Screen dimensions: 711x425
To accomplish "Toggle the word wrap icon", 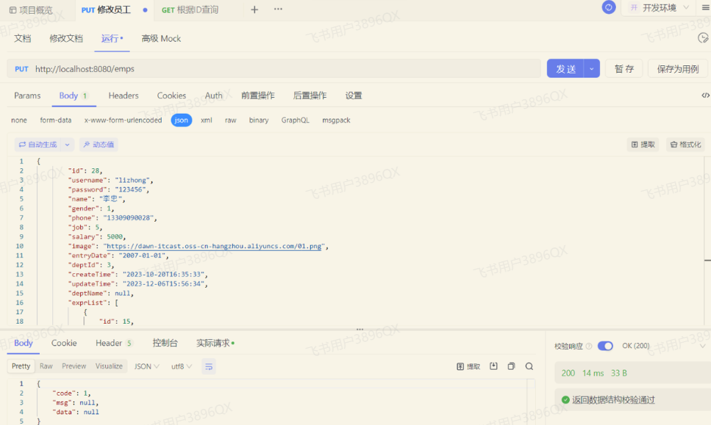I will click(x=209, y=366).
